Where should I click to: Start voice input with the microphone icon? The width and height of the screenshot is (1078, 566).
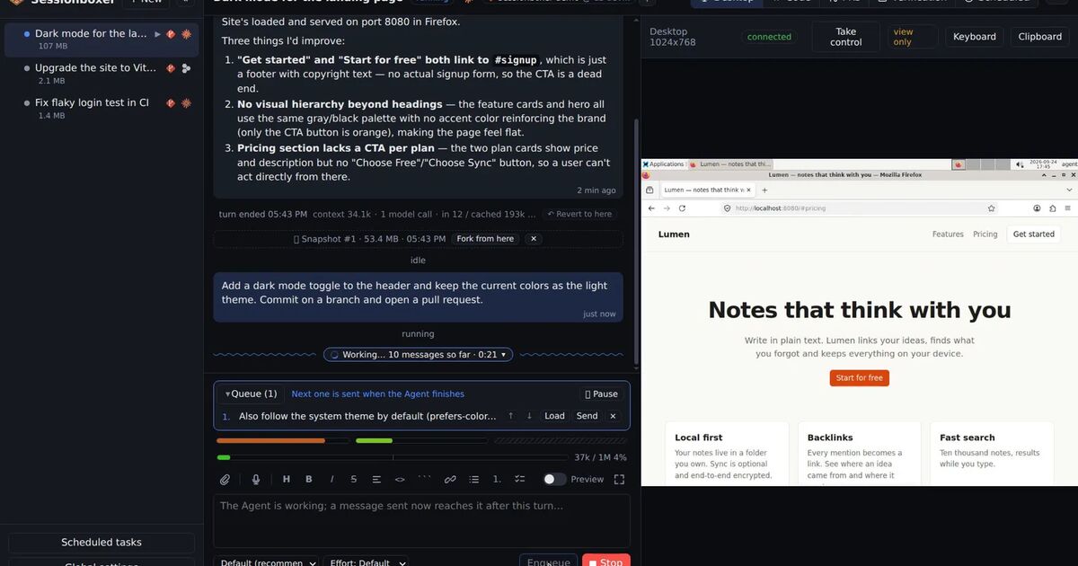256,479
